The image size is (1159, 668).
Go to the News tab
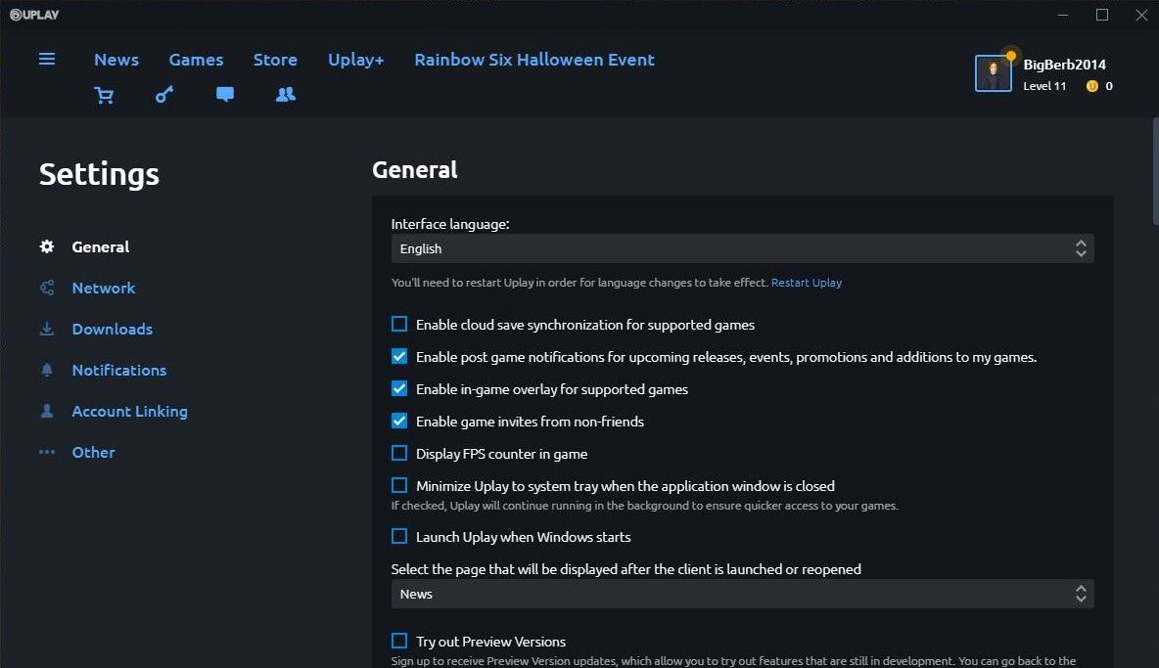(116, 60)
